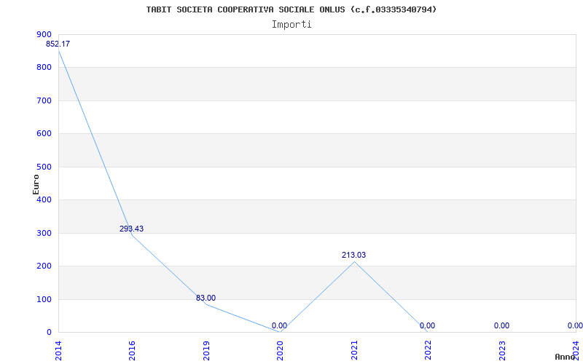Image resolution: width=583 pixels, height=364 pixels.
Task: Click the 2014 x-axis label
Action: (58, 351)
